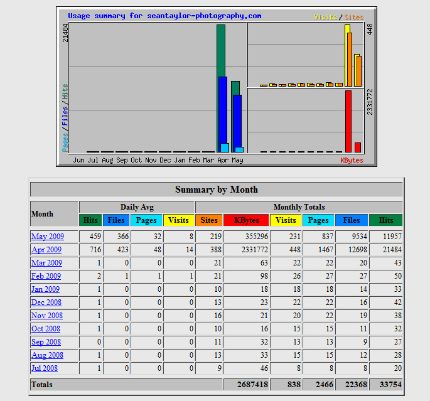Open the Feb 2009 month link
The width and height of the screenshot is (430, 401).
(x=46, y=276)
